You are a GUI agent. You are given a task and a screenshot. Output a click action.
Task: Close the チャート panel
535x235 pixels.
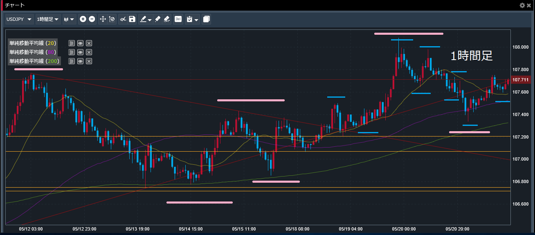coord(528,5)
